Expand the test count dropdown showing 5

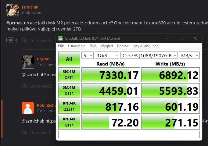point(88,55)
